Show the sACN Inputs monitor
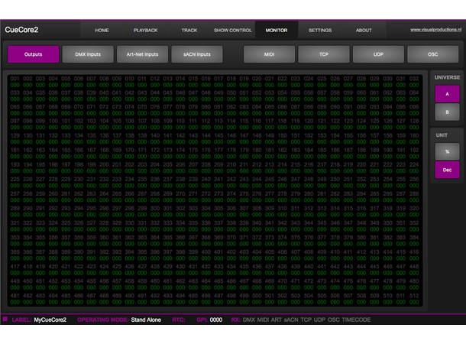 coord(197,54)
